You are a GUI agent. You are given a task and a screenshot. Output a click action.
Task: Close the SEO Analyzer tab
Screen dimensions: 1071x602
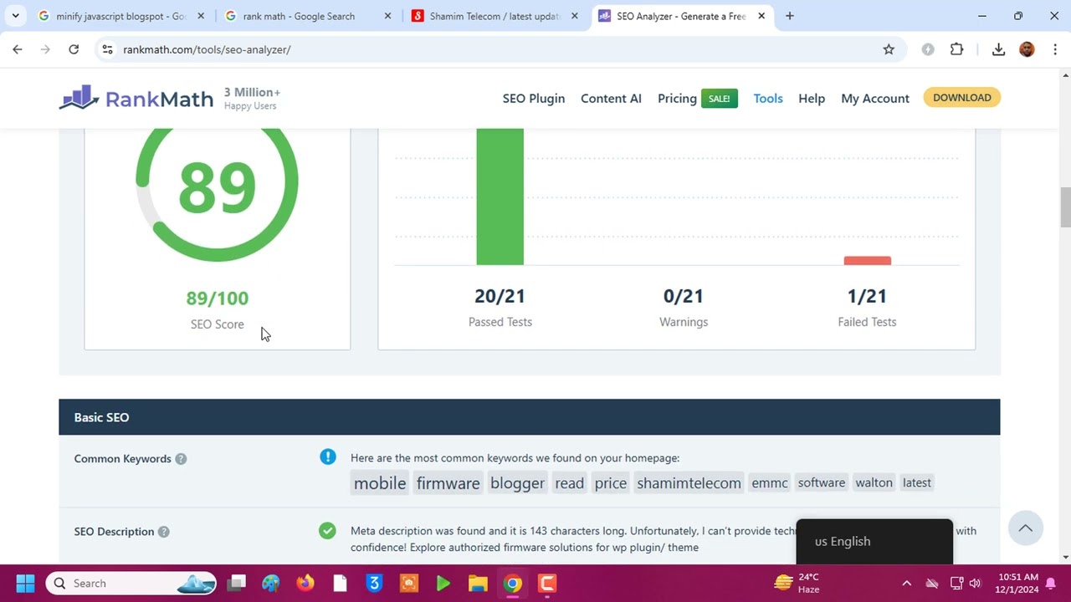[761, 16]
